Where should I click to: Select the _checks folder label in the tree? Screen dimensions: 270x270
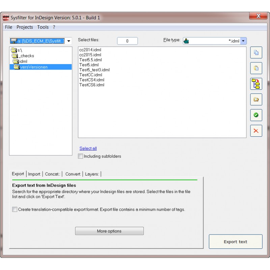26,56
